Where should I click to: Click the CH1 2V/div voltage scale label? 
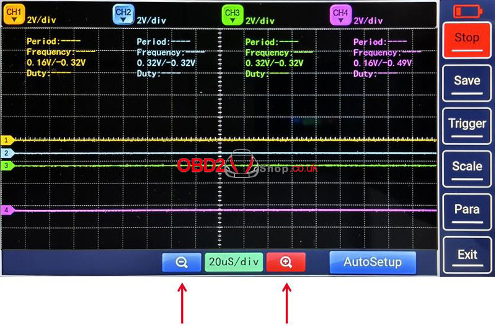[x=42, y=20]
